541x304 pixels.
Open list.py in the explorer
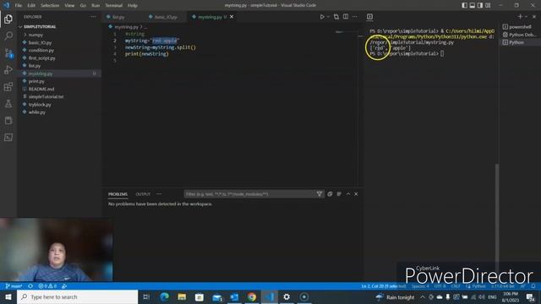(x=35, y=66)
